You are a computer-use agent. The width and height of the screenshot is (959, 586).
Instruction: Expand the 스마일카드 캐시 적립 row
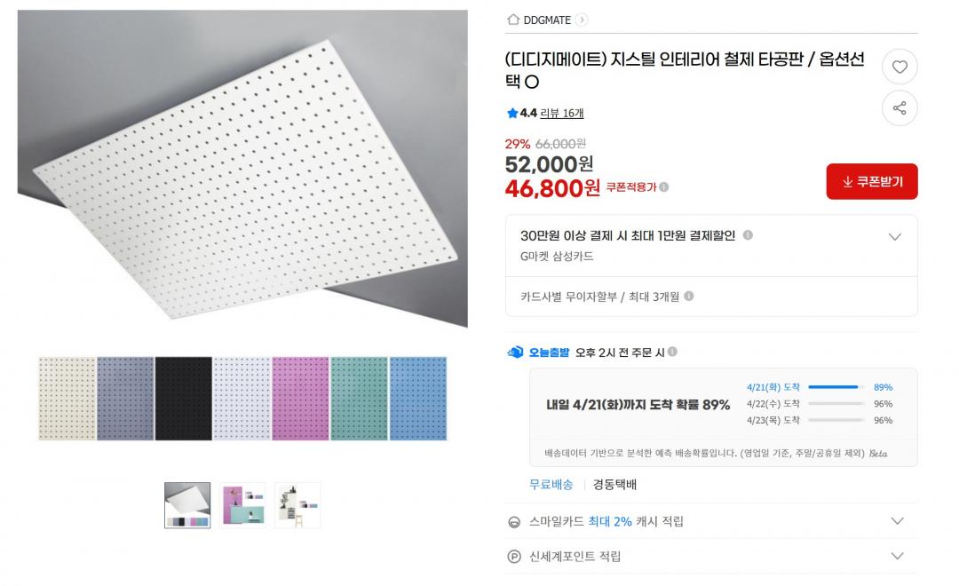[x=897, y=521]
